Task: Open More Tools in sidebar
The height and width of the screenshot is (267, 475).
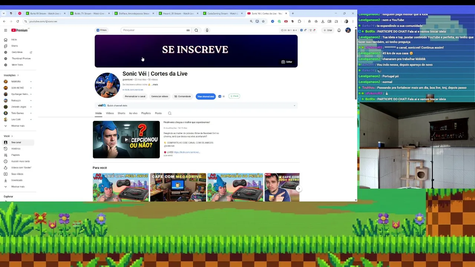Action: pyautogui.click(x=17, y=65)
